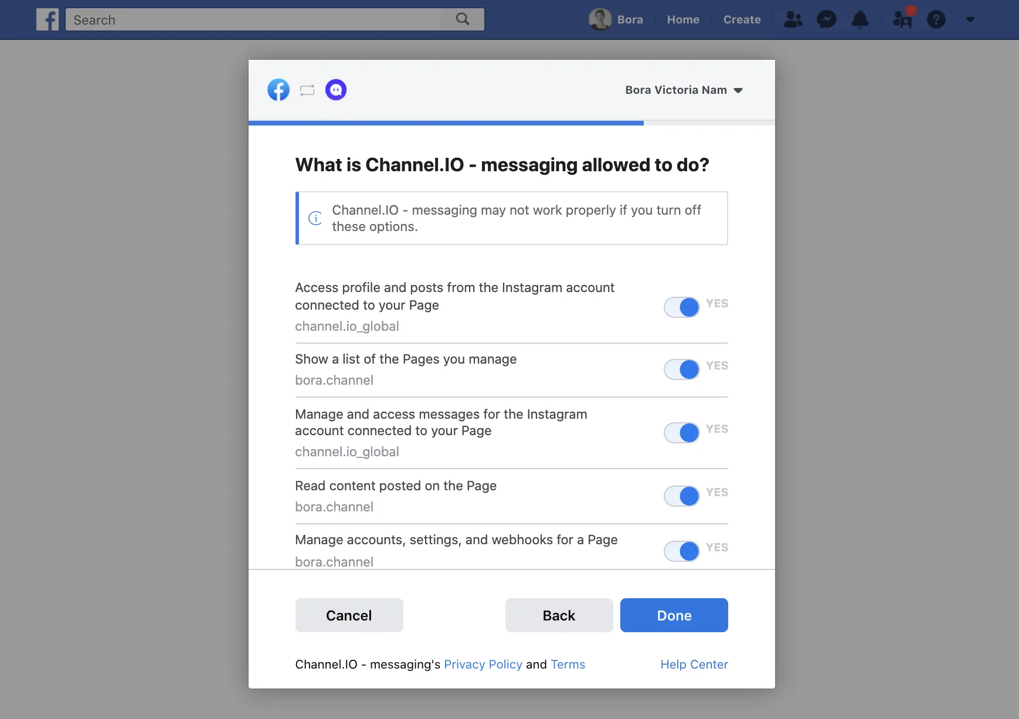Open the Help Center link
The image size is (1019, 719).
[694, 664]
